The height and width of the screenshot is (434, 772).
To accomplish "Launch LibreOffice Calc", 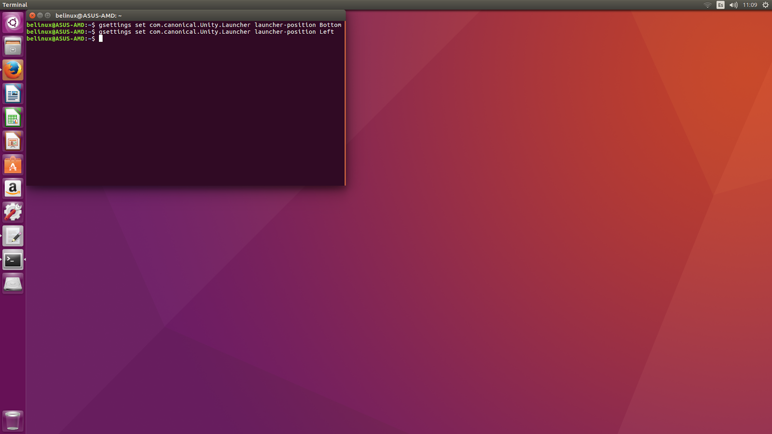I will (x=13, y=117).
